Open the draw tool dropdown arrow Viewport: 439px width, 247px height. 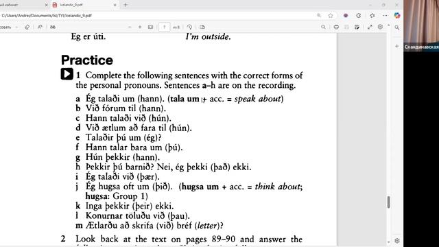pos(16,27)
